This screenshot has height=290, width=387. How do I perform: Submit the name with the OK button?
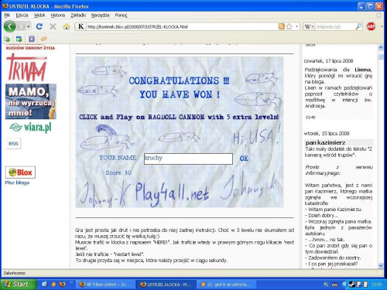[244, 159]
